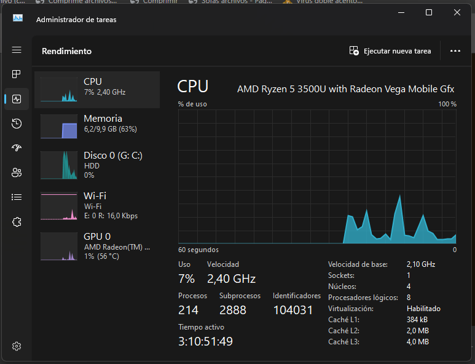Select the Disco 0 (G: C:) item

coord(97,165)
